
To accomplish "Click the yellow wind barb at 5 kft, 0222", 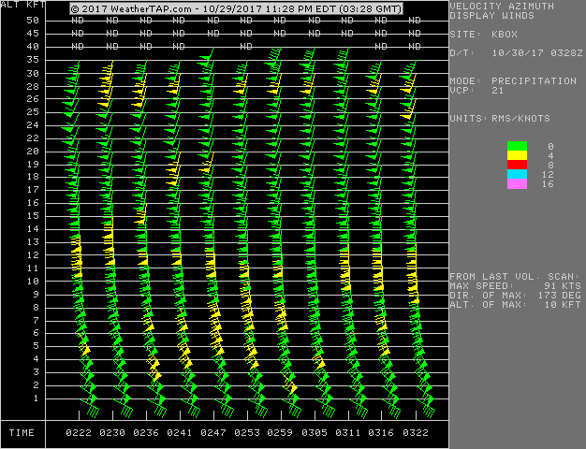I will [x=85, y=349].
